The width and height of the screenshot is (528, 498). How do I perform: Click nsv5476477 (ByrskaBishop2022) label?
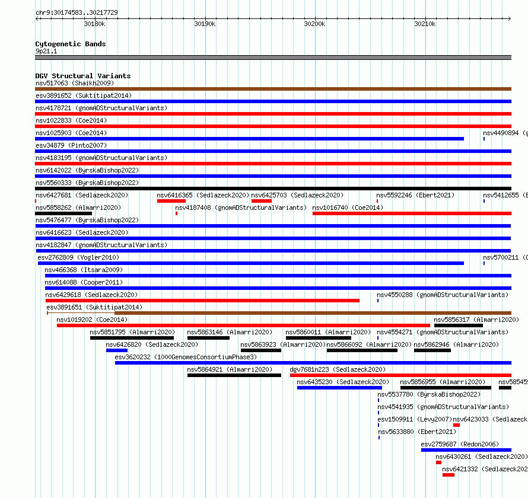[87, 220]
